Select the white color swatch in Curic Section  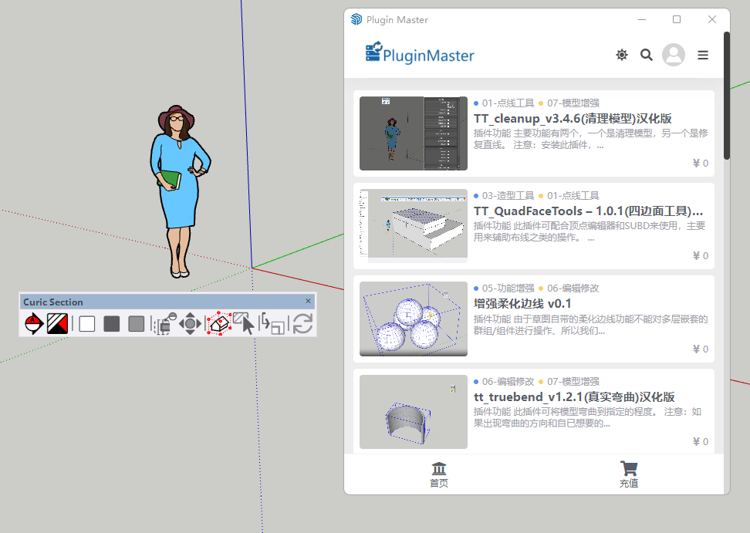[87, 324]
